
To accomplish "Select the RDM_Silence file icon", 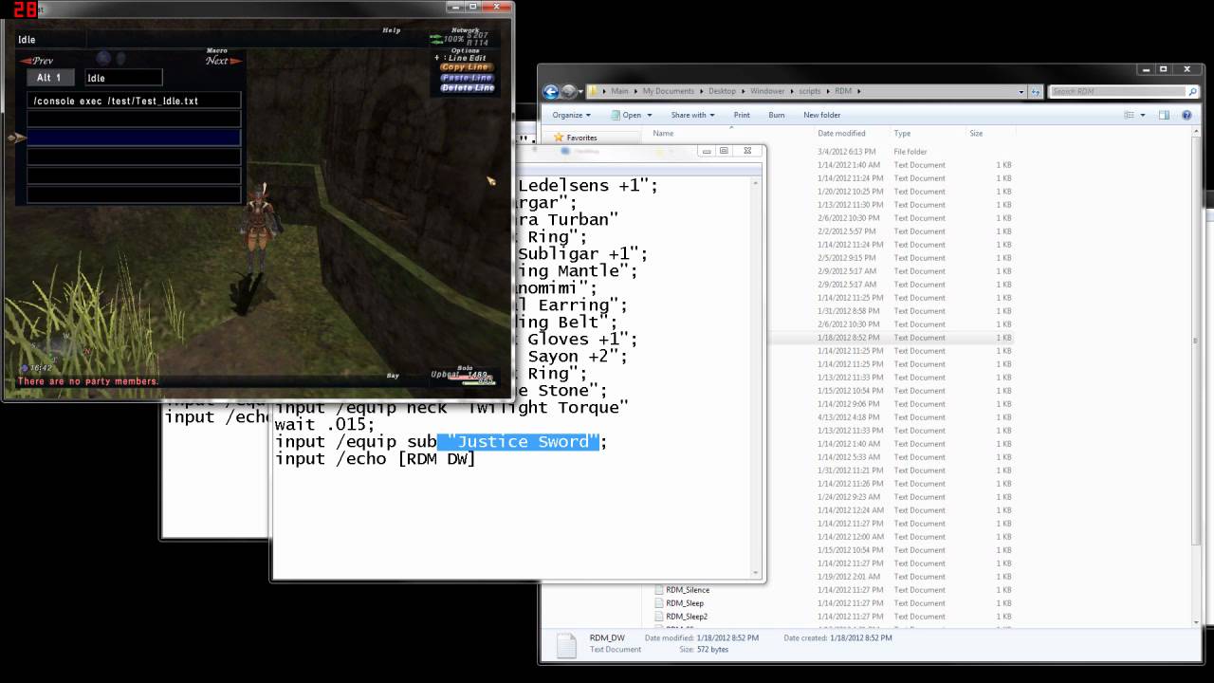I will point(659,590).
